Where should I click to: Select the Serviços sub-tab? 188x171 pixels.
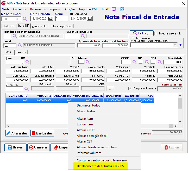[21, 52]
